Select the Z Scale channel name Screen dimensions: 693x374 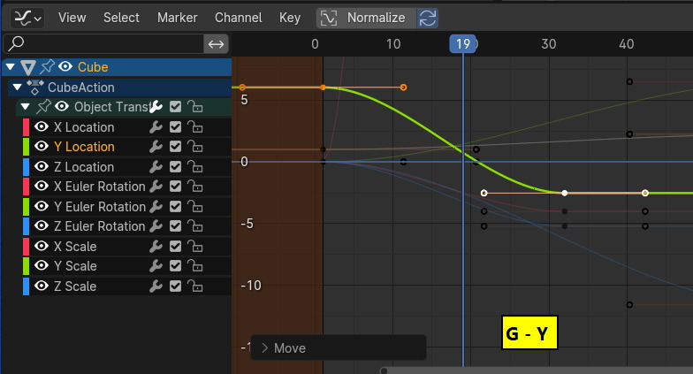pyautogui.click(x=75, y=286)
